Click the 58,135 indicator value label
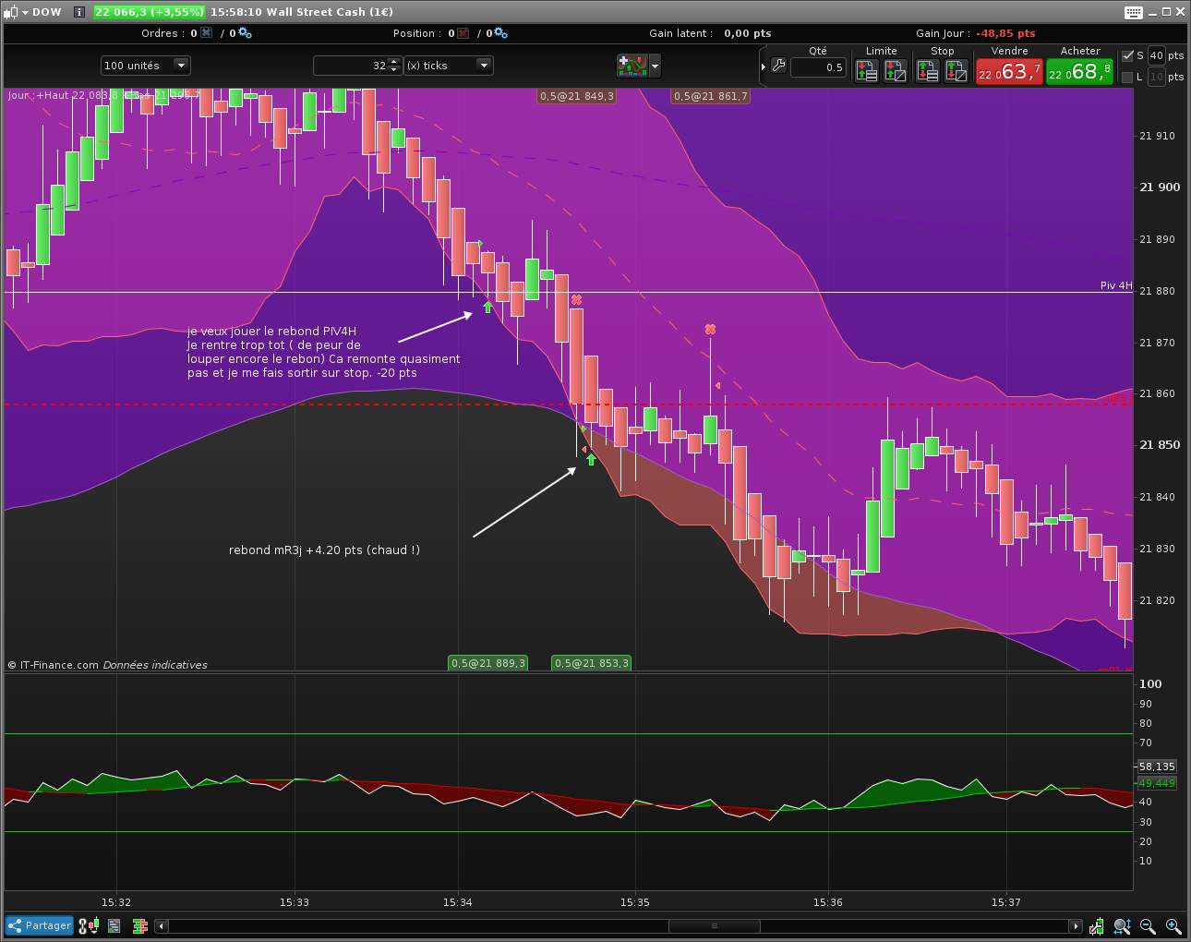This screenshot has width=1191, height=942. (x=1157, y=767)
